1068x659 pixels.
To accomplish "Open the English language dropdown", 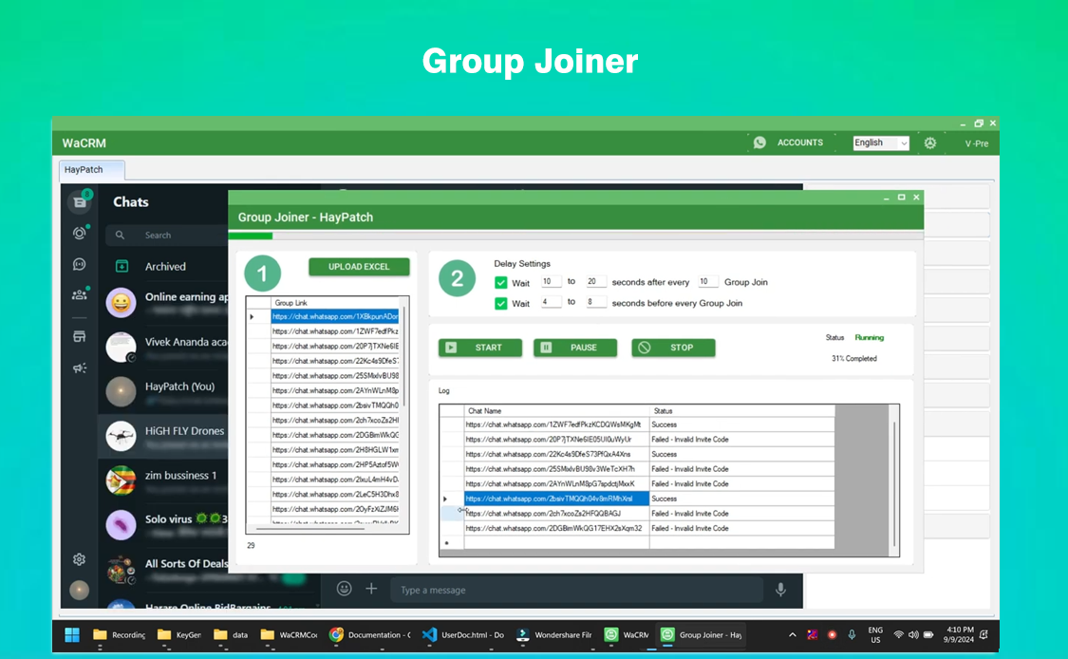I will pos(880,143).
